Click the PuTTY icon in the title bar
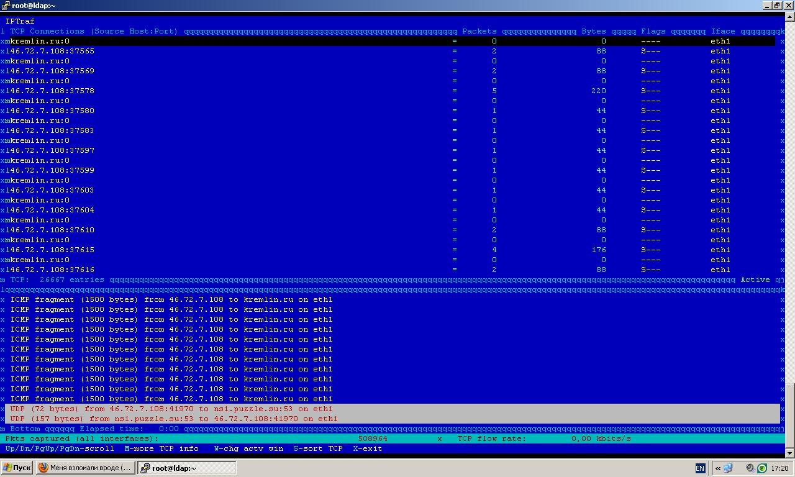 pos(6,6)
